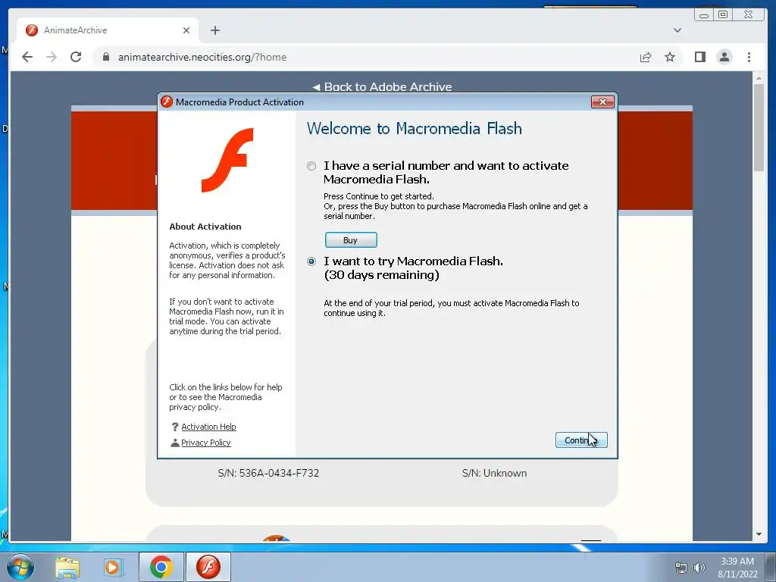
Task: Click the share page icon in Chrome
Action: pyautogui.click(x=646, y=57)
